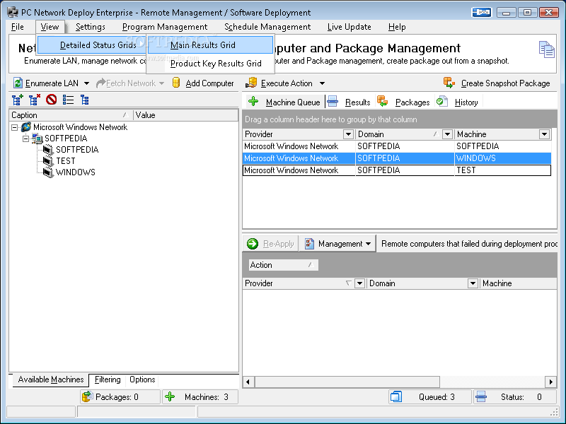Click the list view icon
The height and width of the screenshot is (424, 566).
click(x=68, y=100)
